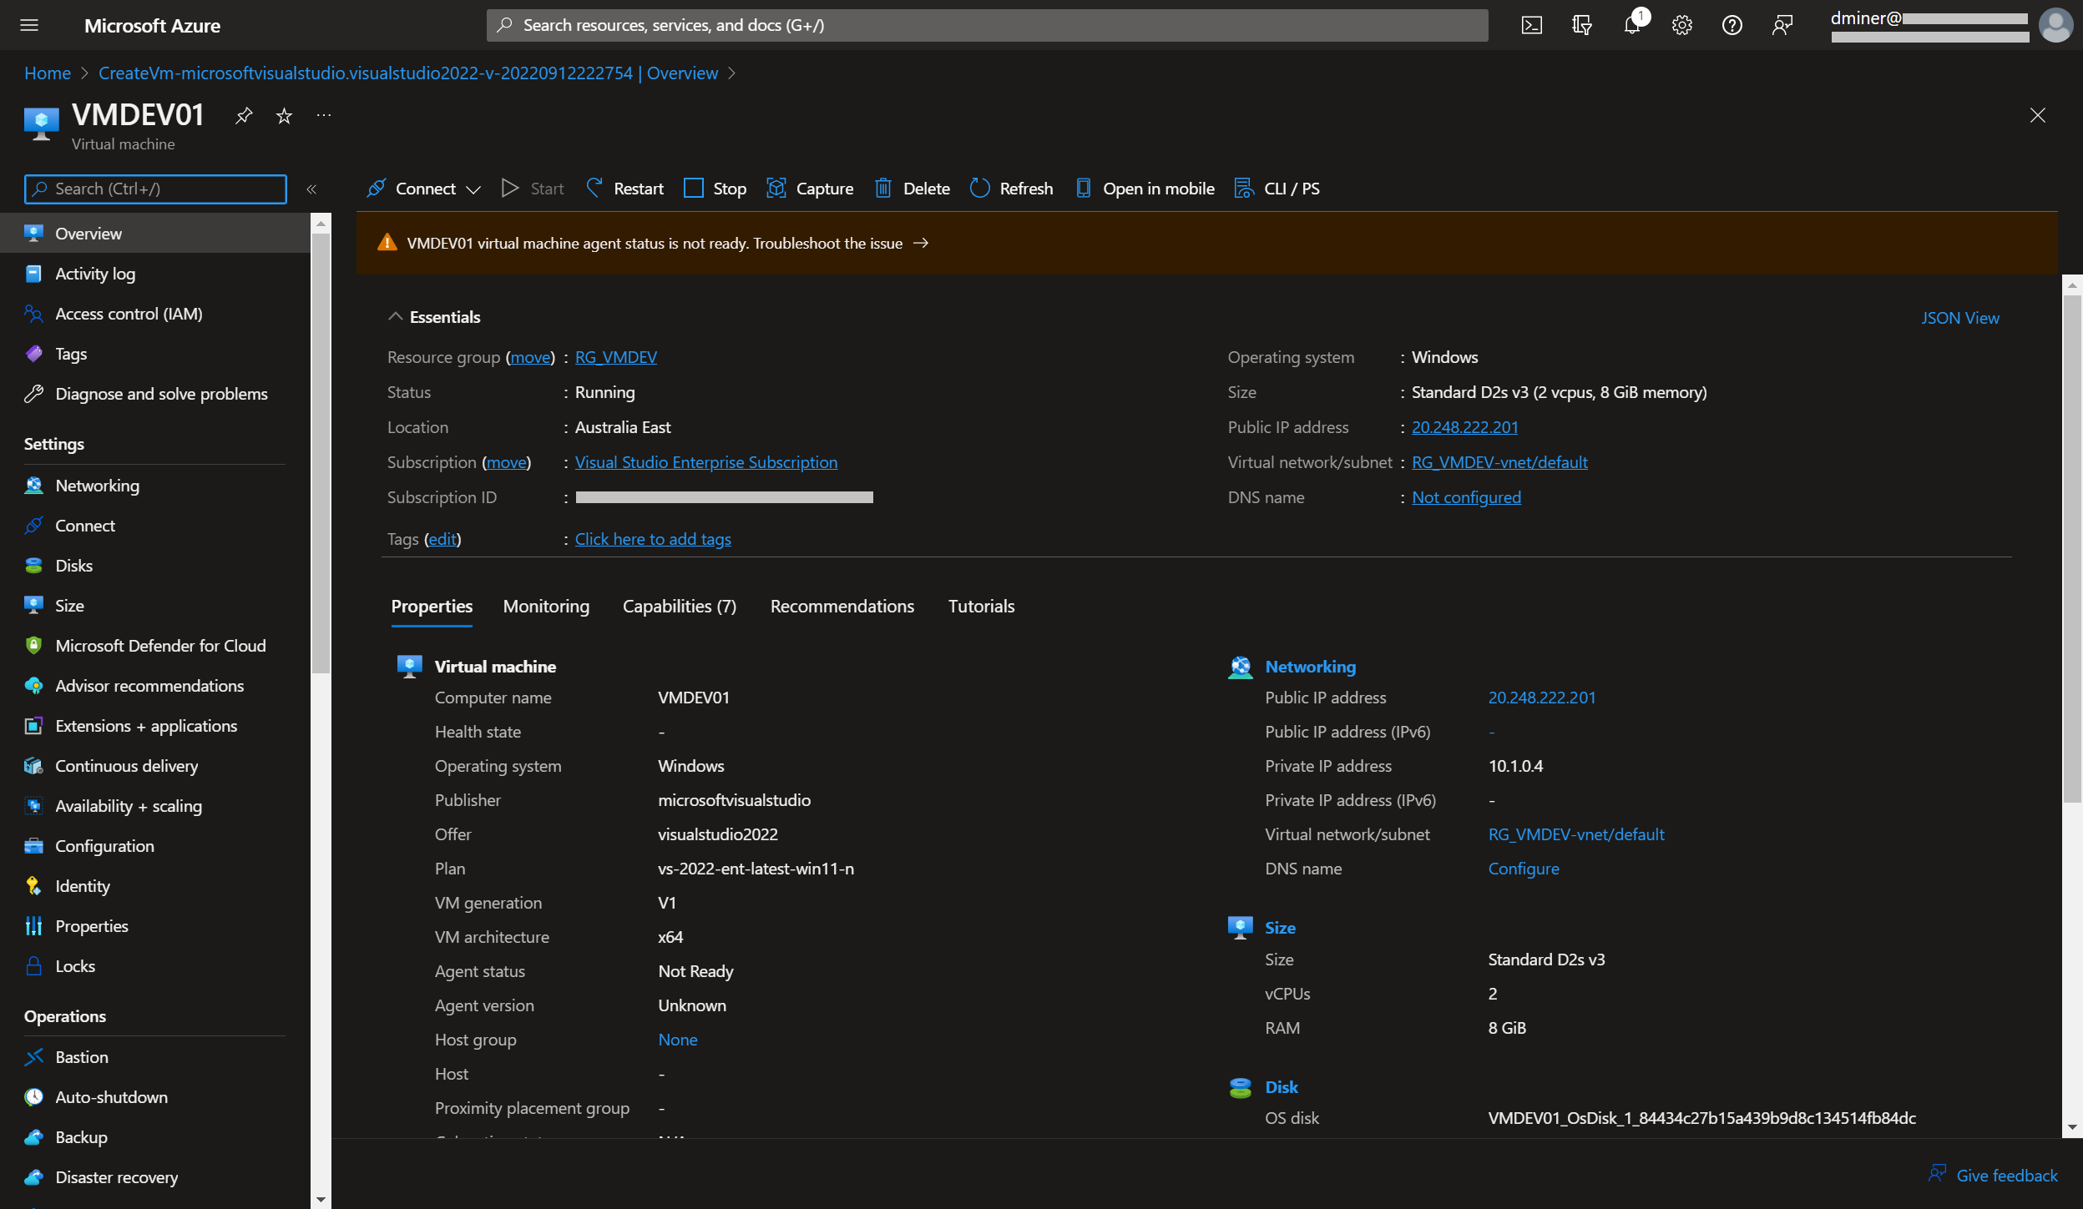Screen dimensions: 2083x1209
Task: Pin VMDEV01 to dashboard
Action: click(x=243, y=115)
